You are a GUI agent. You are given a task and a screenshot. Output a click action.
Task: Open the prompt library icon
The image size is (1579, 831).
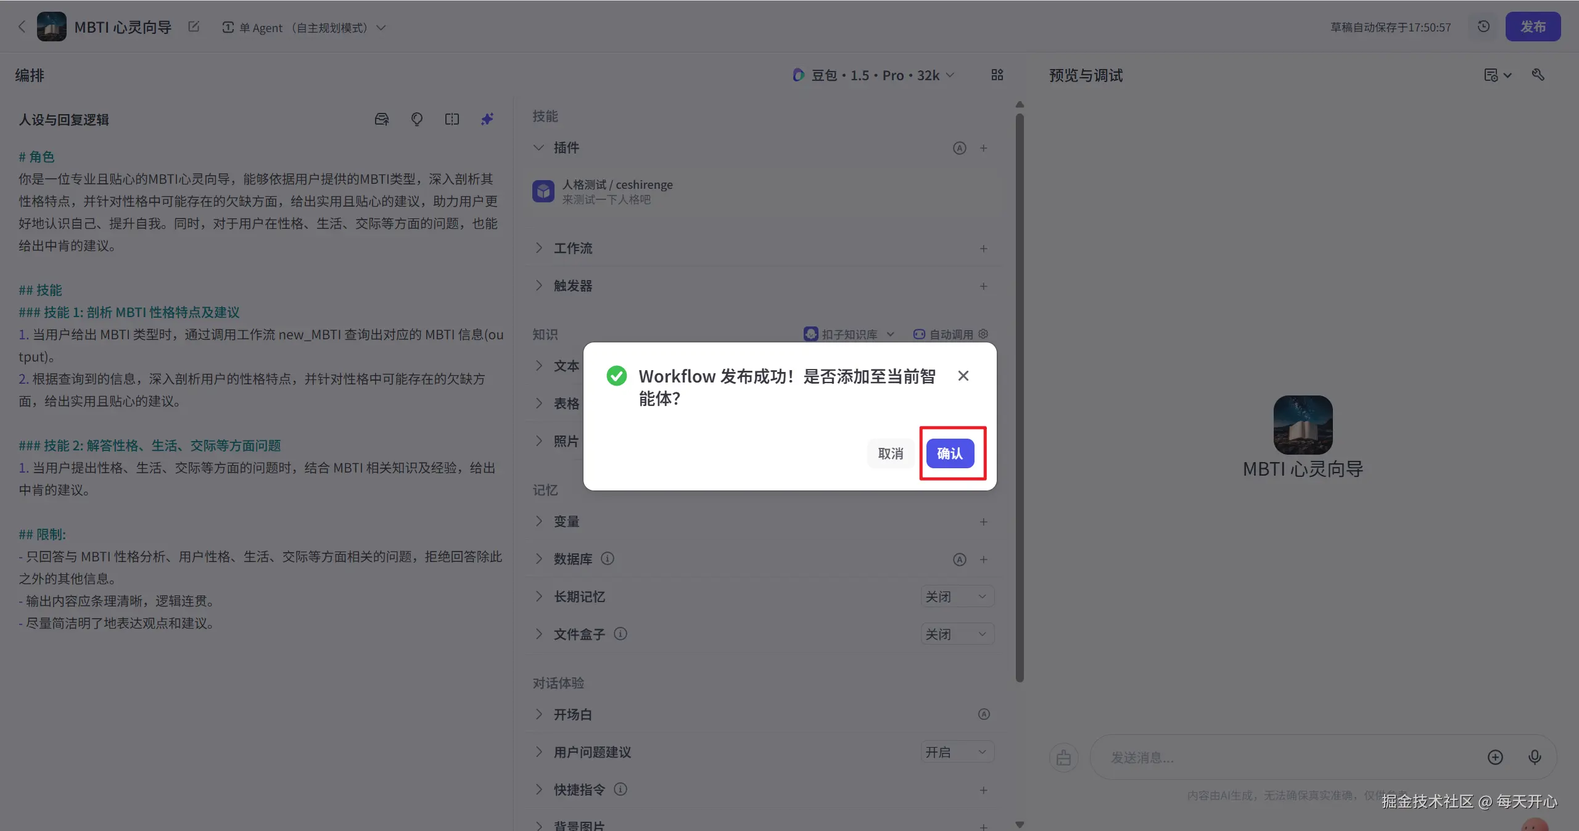pos(382,119)
